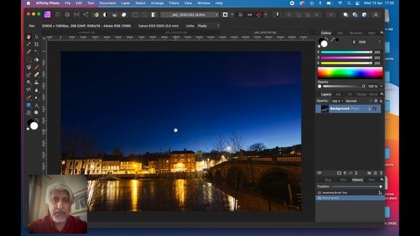Adjust the cyan R channel slider
The width and height of the screenshot is (420, 236).
pyautogui.click(x=346, y=52)
